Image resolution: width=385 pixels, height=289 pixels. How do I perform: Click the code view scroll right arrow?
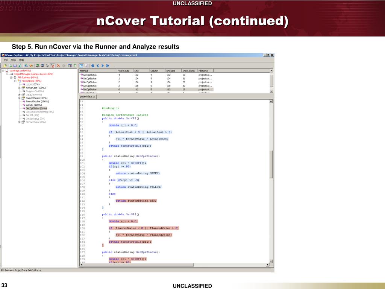click(267, 265)
